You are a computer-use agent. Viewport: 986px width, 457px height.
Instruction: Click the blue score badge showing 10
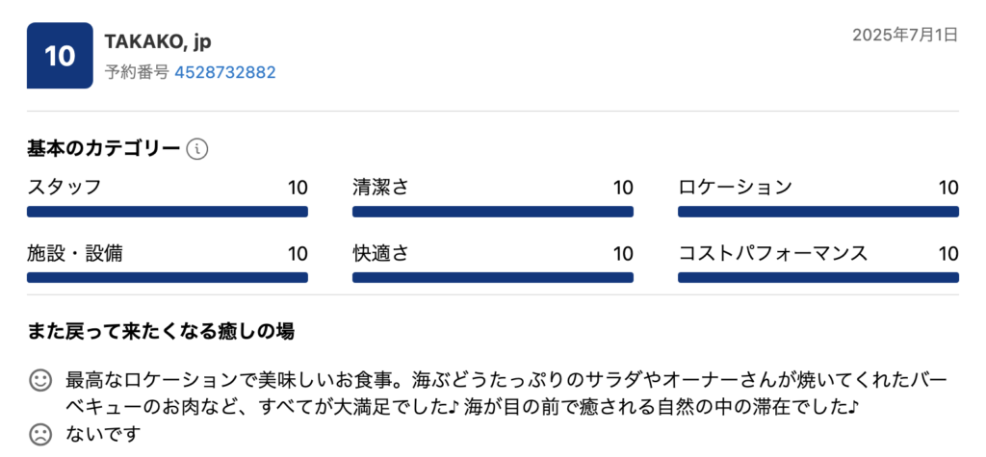click(x=60, y=56)
